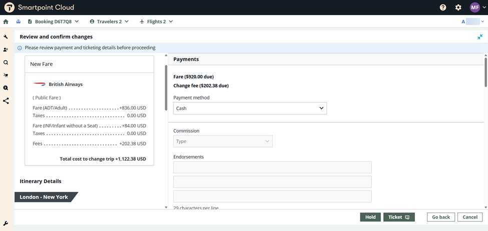
Task: Expand the Booking D6T7Q8 dropdown
Action: pyautogui.click(x=53, y=21)
